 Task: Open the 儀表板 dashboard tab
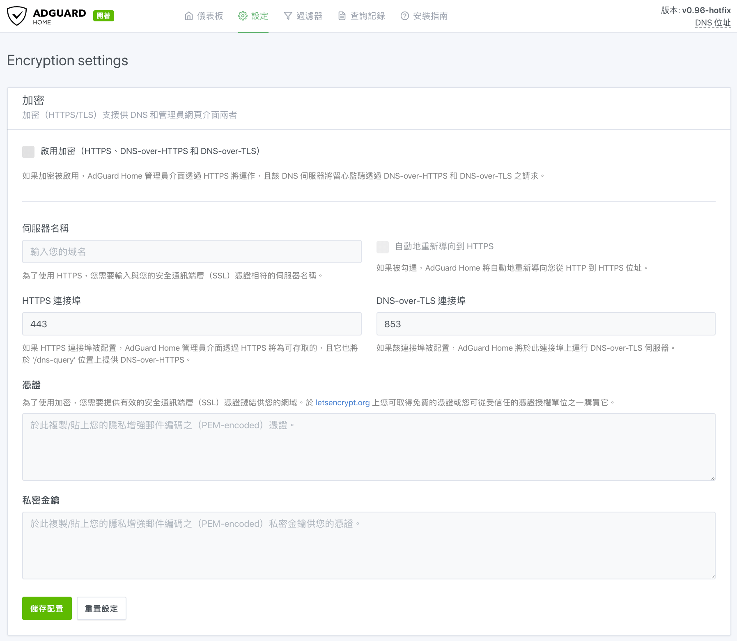pyautogui.click(x=204, y=16)
